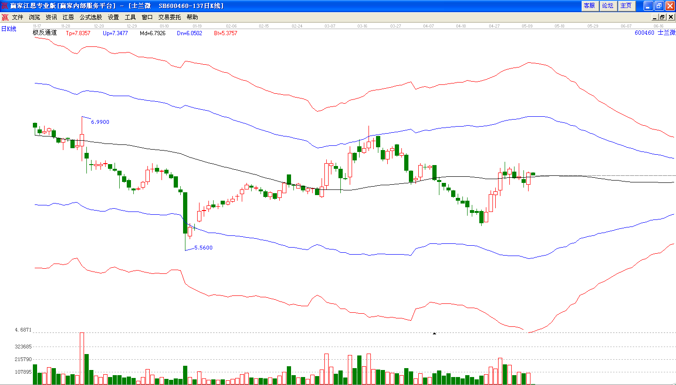This screenshot has height=385, width=676.
Task: Minimize the inner chart document window
Action: (655, 17)
